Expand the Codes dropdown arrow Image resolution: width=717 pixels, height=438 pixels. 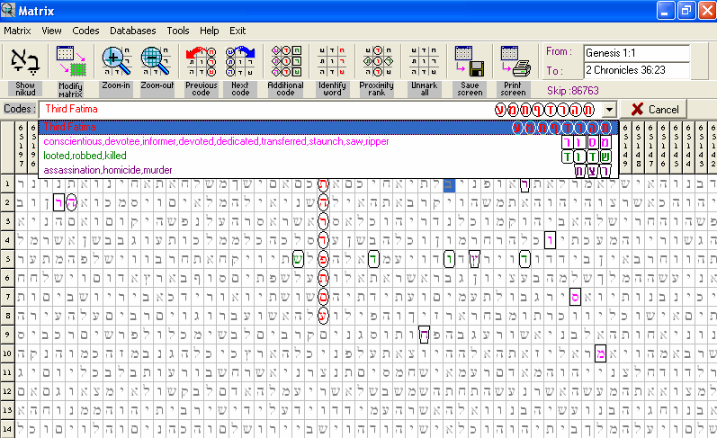[x=610, y=109]
